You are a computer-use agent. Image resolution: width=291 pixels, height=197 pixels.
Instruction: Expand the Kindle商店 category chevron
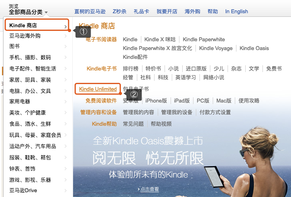[65, 26]
